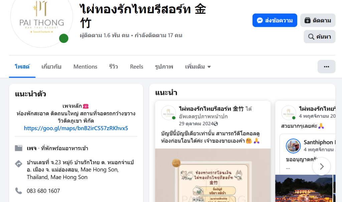
Task: Open the Mentions tab
Action: click(85, 67)
